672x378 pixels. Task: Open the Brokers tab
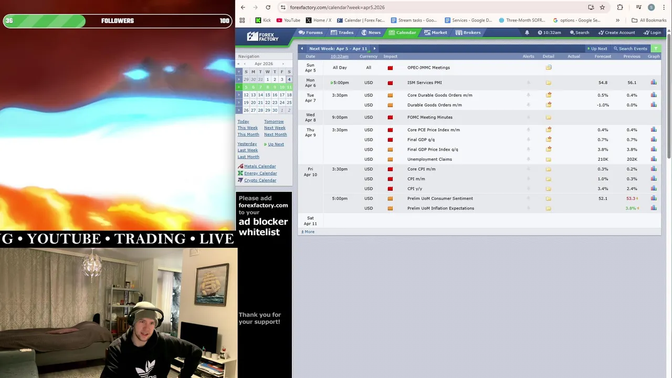(x=468, y=33)
